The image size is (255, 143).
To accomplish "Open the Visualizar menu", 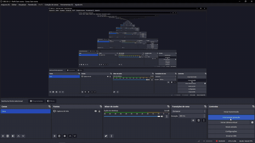I will pos(22,5).
